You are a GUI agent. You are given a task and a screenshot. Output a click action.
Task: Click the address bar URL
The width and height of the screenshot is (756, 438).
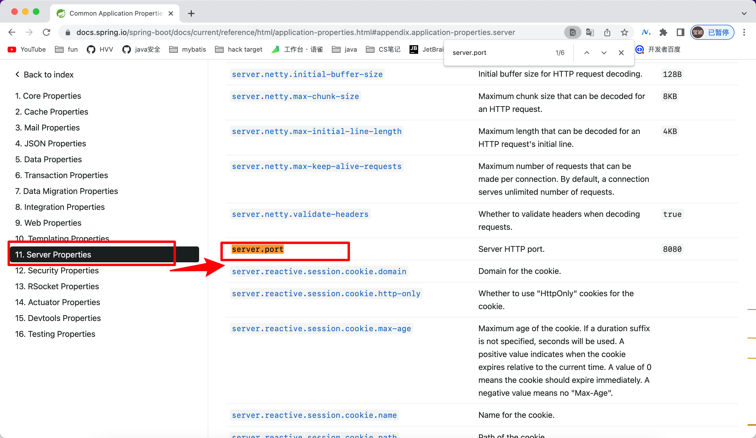(x=296, y=32)
